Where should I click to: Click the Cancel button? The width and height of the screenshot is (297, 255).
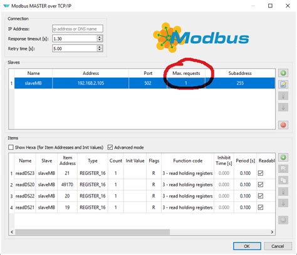[x=278, y=246]
